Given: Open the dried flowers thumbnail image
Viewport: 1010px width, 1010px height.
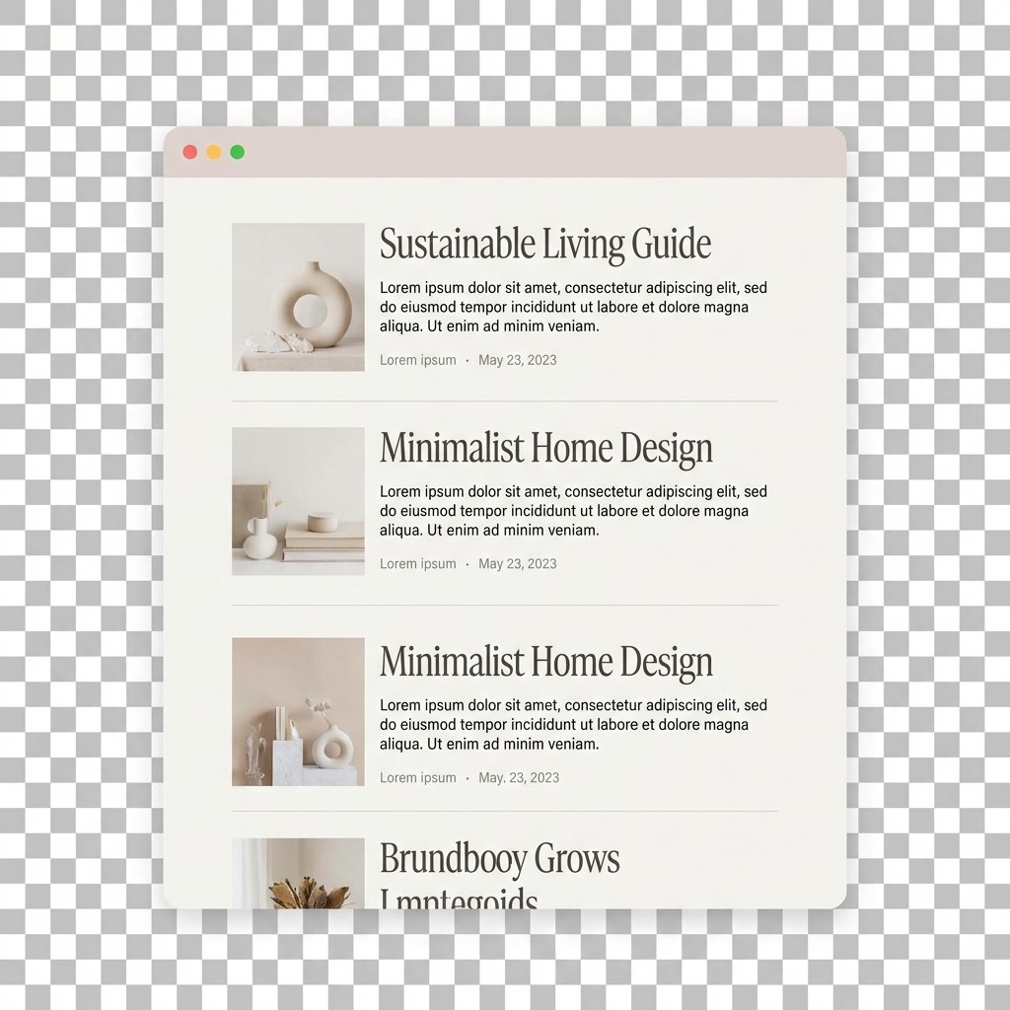Looking at the screenshot, I should point(298,874).
